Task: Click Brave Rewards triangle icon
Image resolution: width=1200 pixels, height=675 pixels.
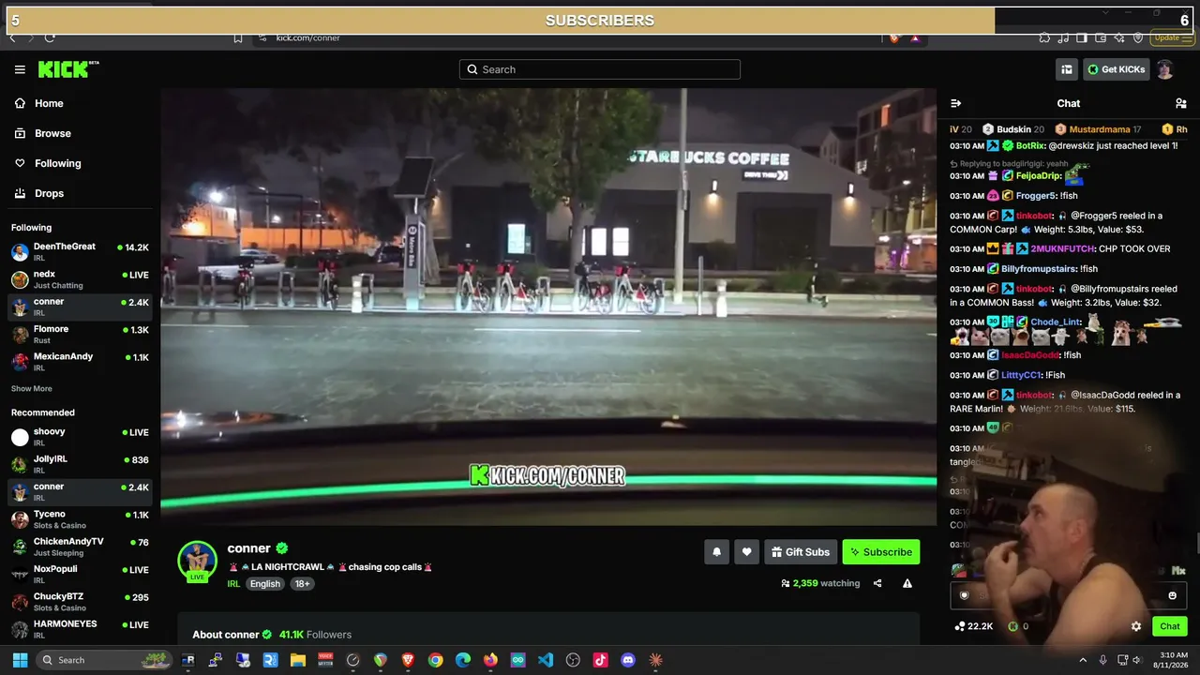Action: coord(915,37)
